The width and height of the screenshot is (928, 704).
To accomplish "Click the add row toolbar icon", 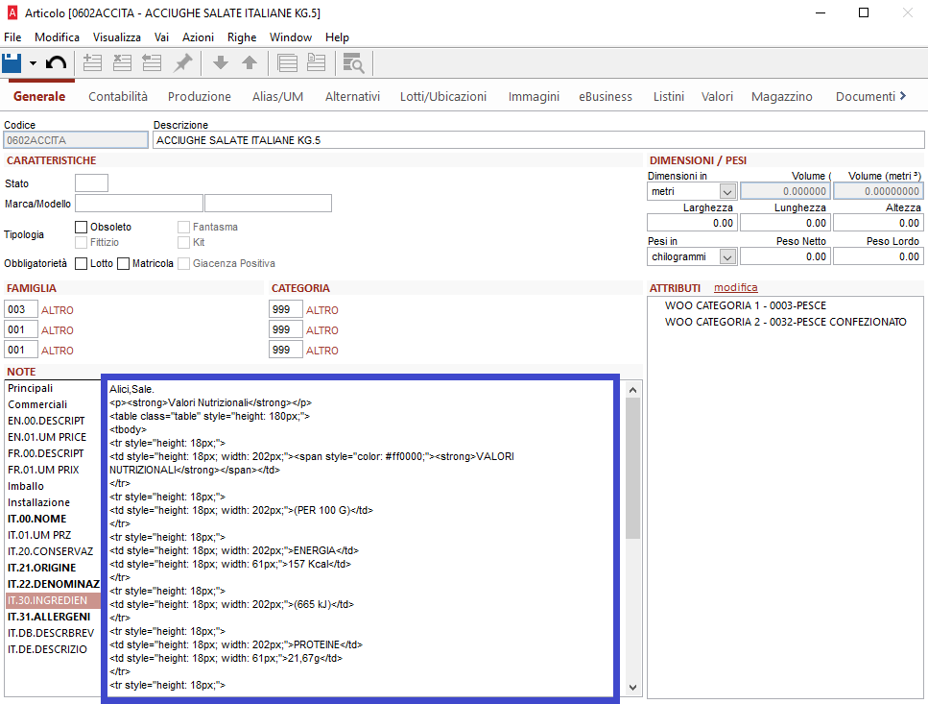I will tap(92, 63).
